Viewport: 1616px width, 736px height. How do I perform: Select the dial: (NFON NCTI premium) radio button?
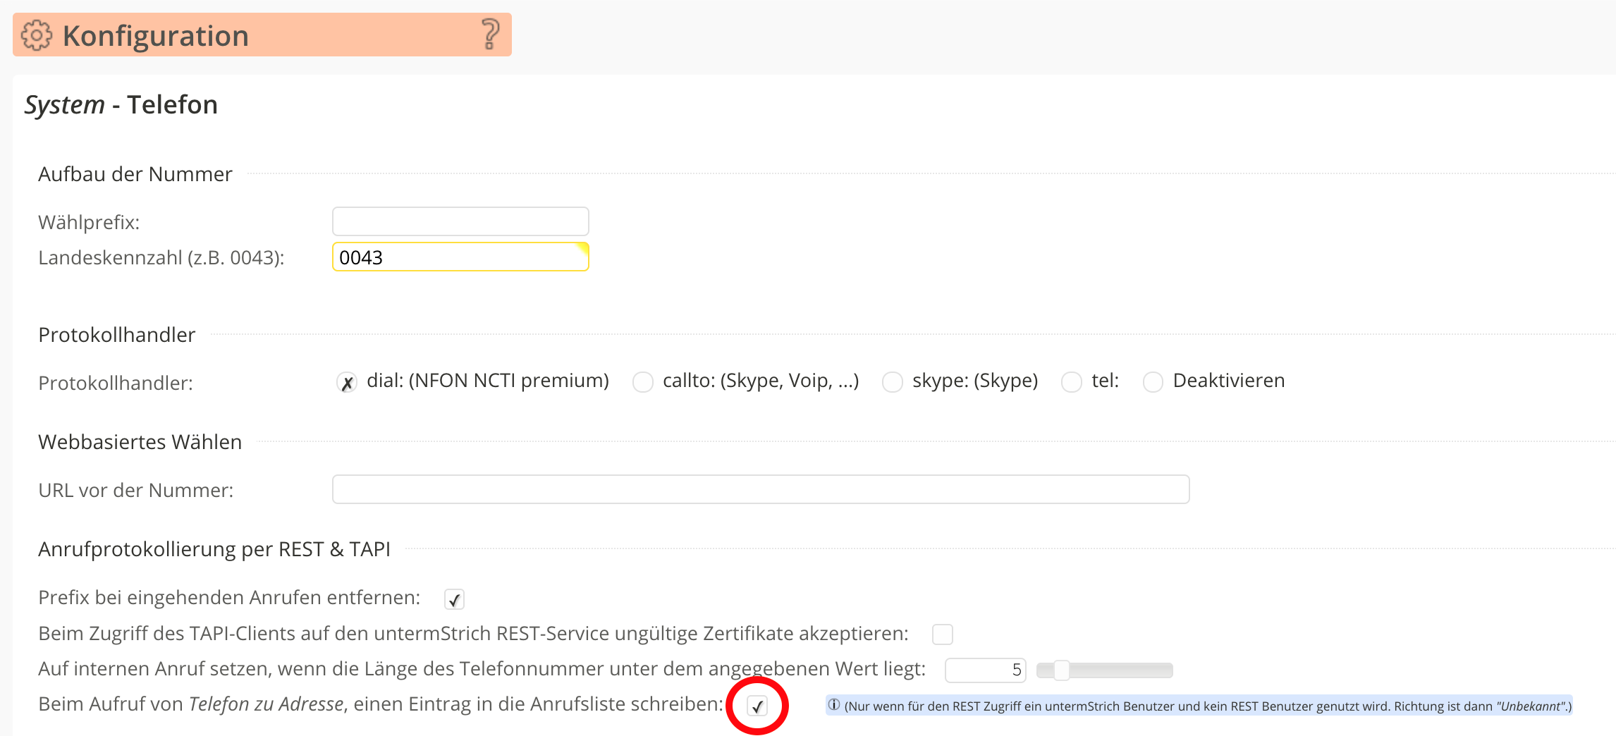click(x=346, y=382)
